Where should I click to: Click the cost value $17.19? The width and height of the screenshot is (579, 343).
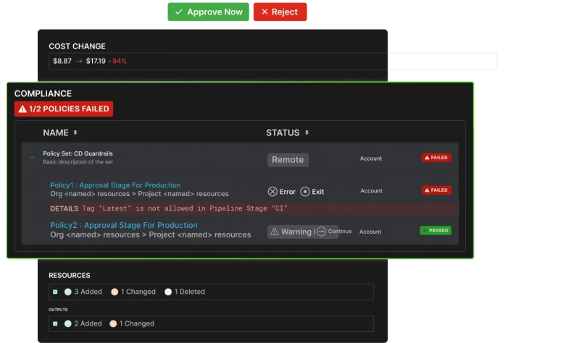[x=96, y=61]
